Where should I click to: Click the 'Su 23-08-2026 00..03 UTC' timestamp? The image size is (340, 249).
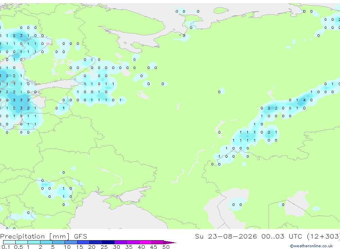(249, 236)
